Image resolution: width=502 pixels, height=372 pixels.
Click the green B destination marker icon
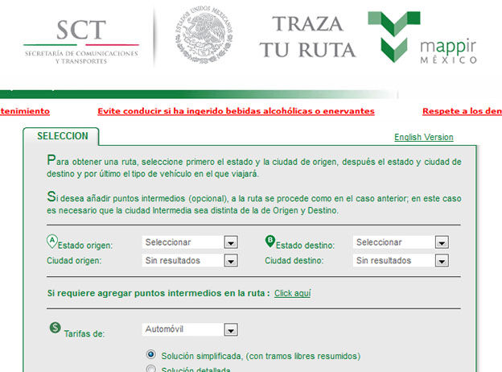pos(270,241)
